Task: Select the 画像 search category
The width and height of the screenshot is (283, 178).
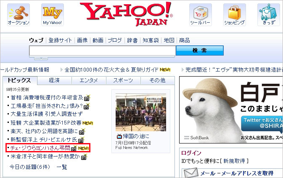Action: (x=82, y=40)
